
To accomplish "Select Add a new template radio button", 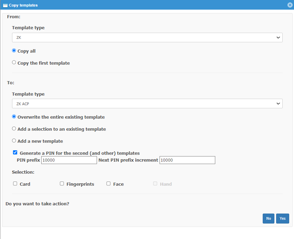I will (x=14, y=141).
